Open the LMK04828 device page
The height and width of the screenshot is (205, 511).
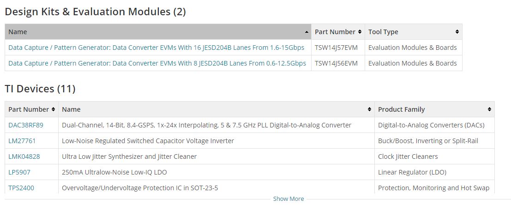click(24, 157)
